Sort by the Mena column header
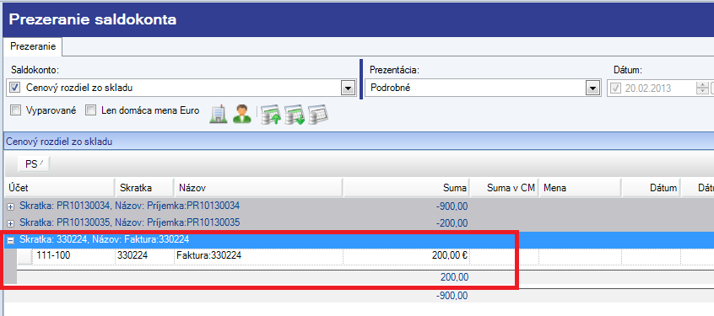Image resolution: width=714 pixels, height=316 pixels. [580, 188]
